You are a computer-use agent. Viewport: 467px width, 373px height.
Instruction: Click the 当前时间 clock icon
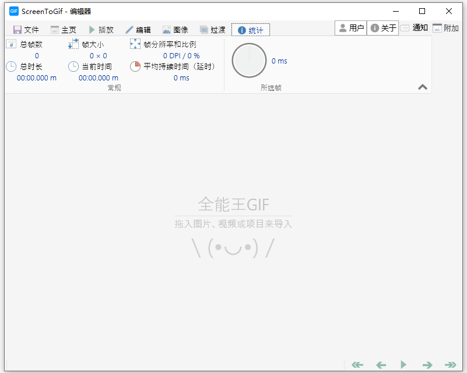tap(73, 66)
